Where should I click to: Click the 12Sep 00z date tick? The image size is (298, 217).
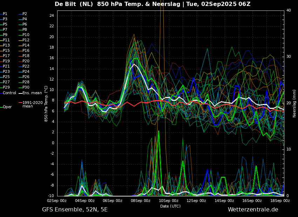[x=196, y=201]
